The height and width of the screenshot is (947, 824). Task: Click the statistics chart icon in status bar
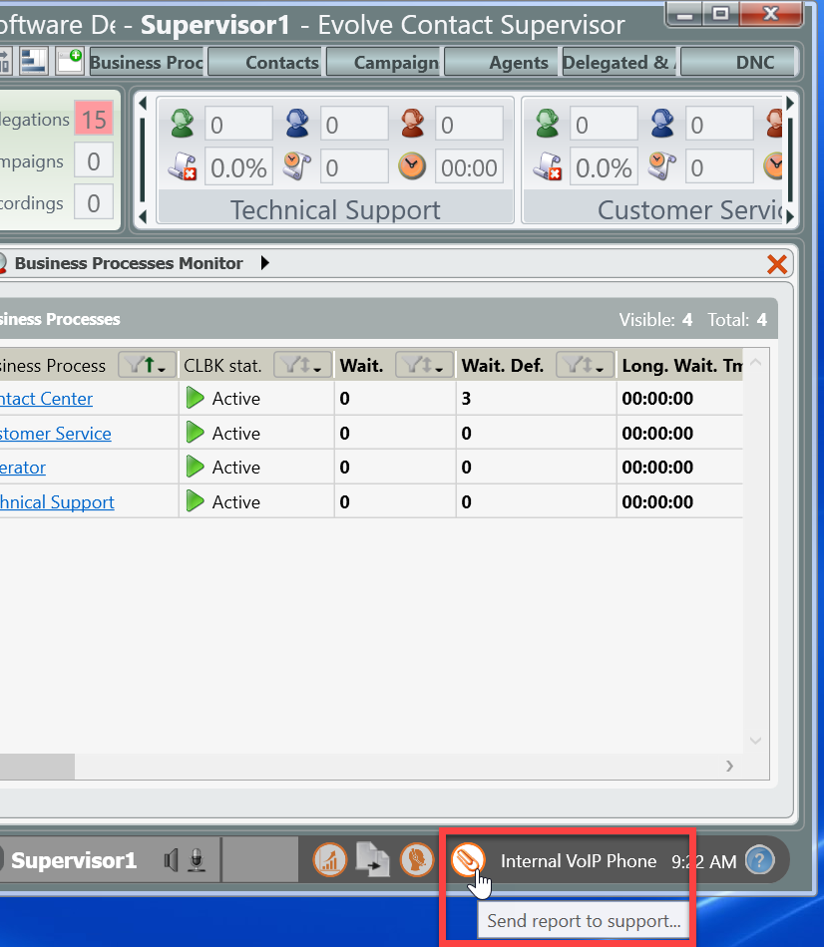point(330,859)
